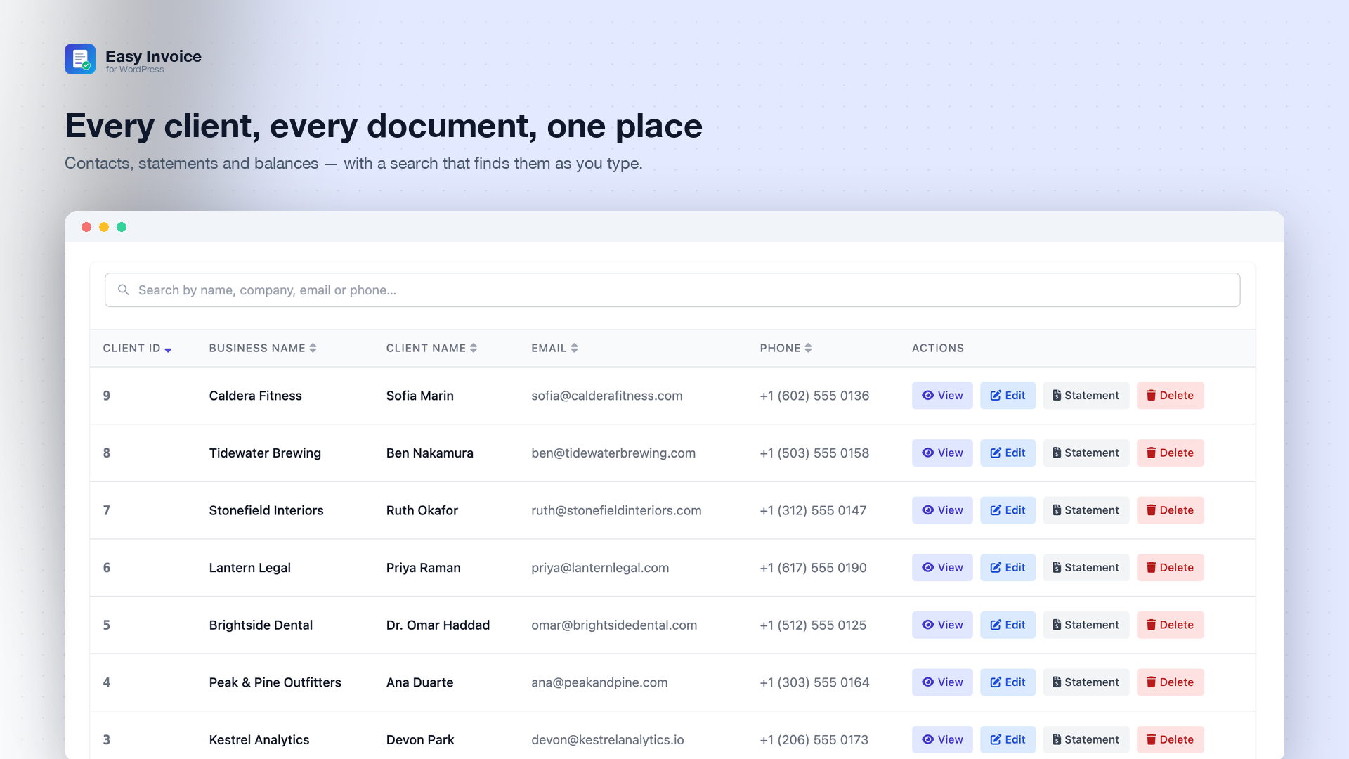Open statement for Tidewater Brewing

tap(1086, 453)
